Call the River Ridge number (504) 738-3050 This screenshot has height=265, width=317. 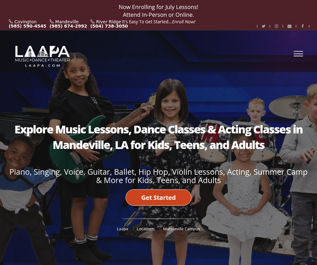pos(109,26)
